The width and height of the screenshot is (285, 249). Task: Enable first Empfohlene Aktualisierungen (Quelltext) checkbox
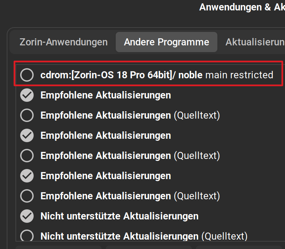(27, 115)
